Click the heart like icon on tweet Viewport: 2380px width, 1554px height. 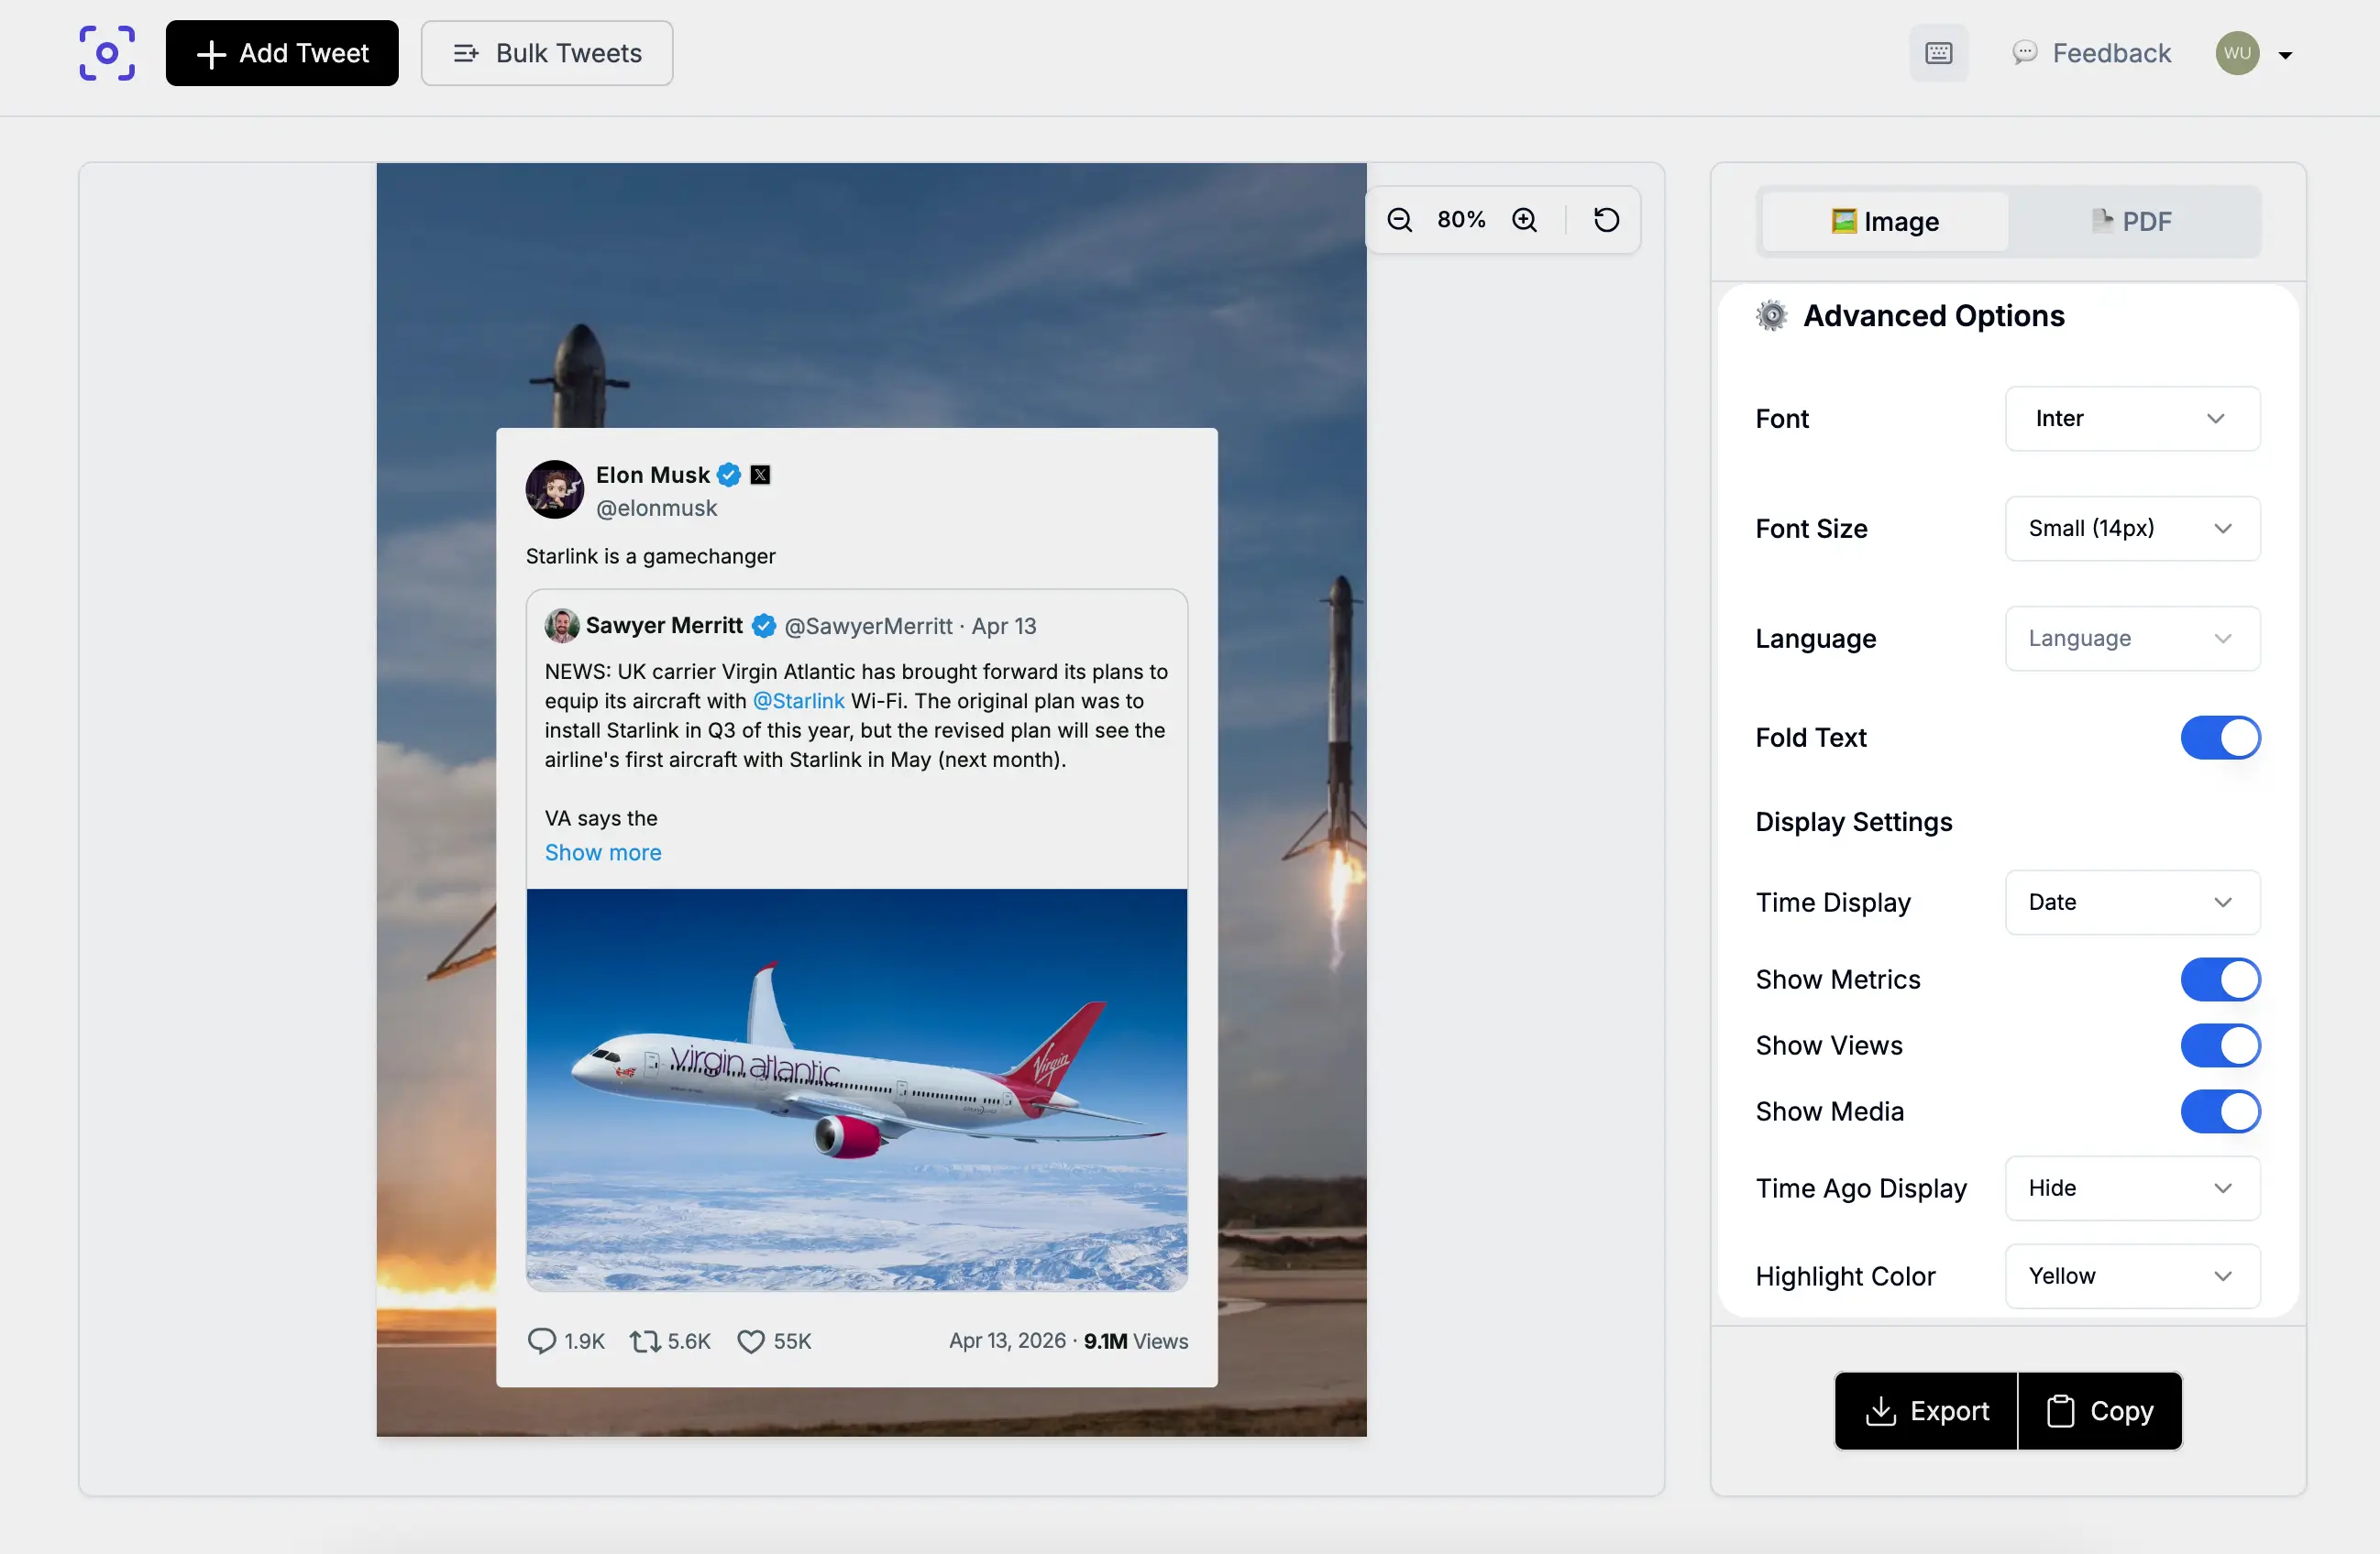(750, 1341)
